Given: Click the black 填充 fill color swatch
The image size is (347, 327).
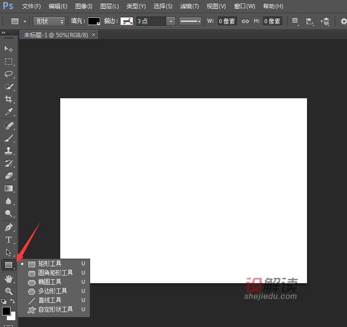Looking at the screenshot, I should [x=93, y=22].
